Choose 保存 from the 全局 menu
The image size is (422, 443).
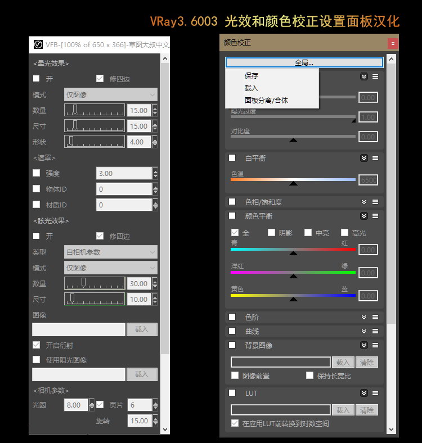(x=252, y=76)
